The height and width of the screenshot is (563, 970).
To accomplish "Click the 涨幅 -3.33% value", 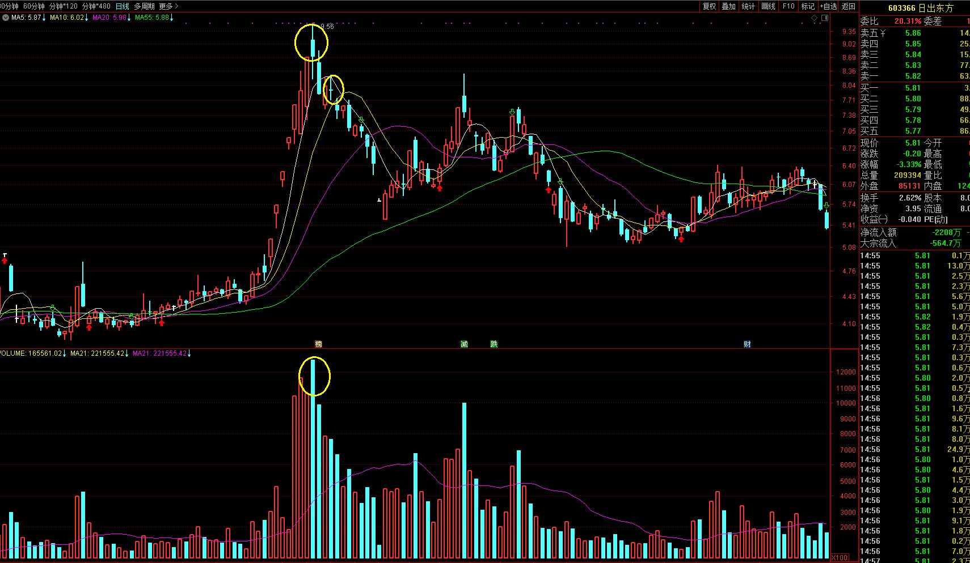I will pyautogui.click(x=908, y=164).
